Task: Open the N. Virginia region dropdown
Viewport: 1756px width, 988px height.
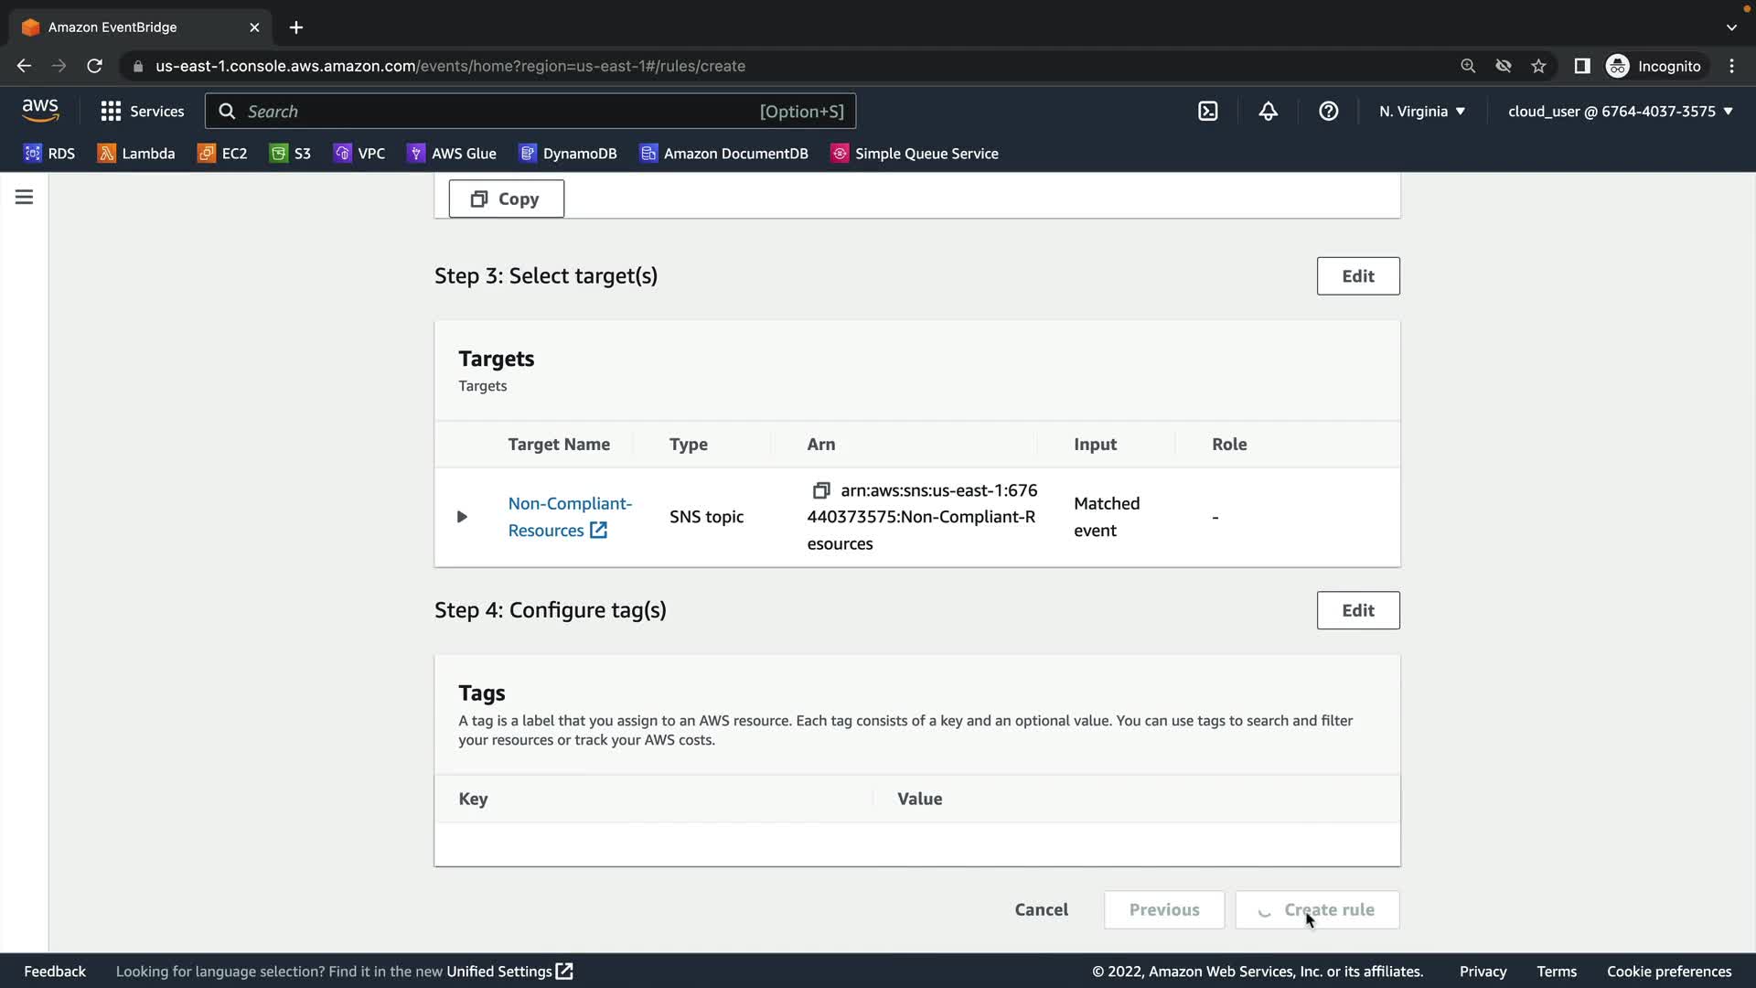Action: [x=1421, y=112]
